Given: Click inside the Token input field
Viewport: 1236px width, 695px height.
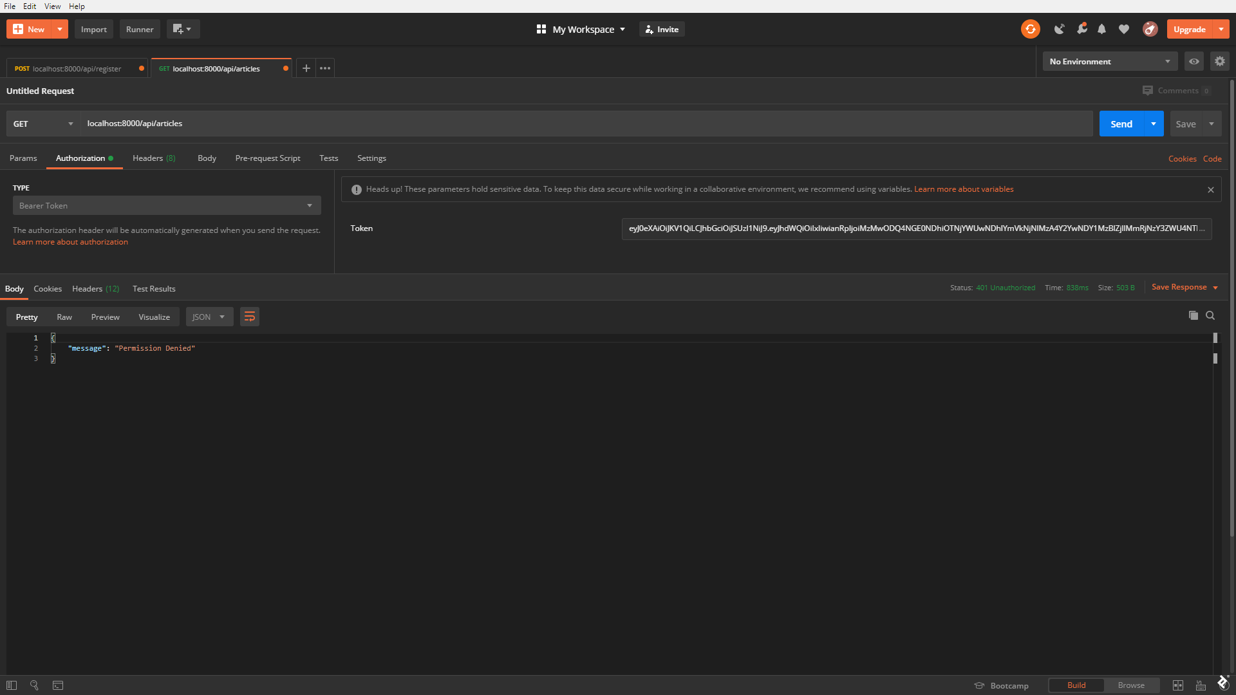Looking at the screenshot, I should click(914, 228).
